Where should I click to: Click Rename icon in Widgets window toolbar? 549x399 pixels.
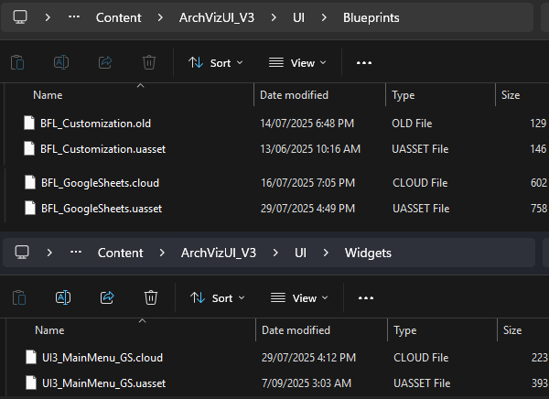click(x=62, y=297)
